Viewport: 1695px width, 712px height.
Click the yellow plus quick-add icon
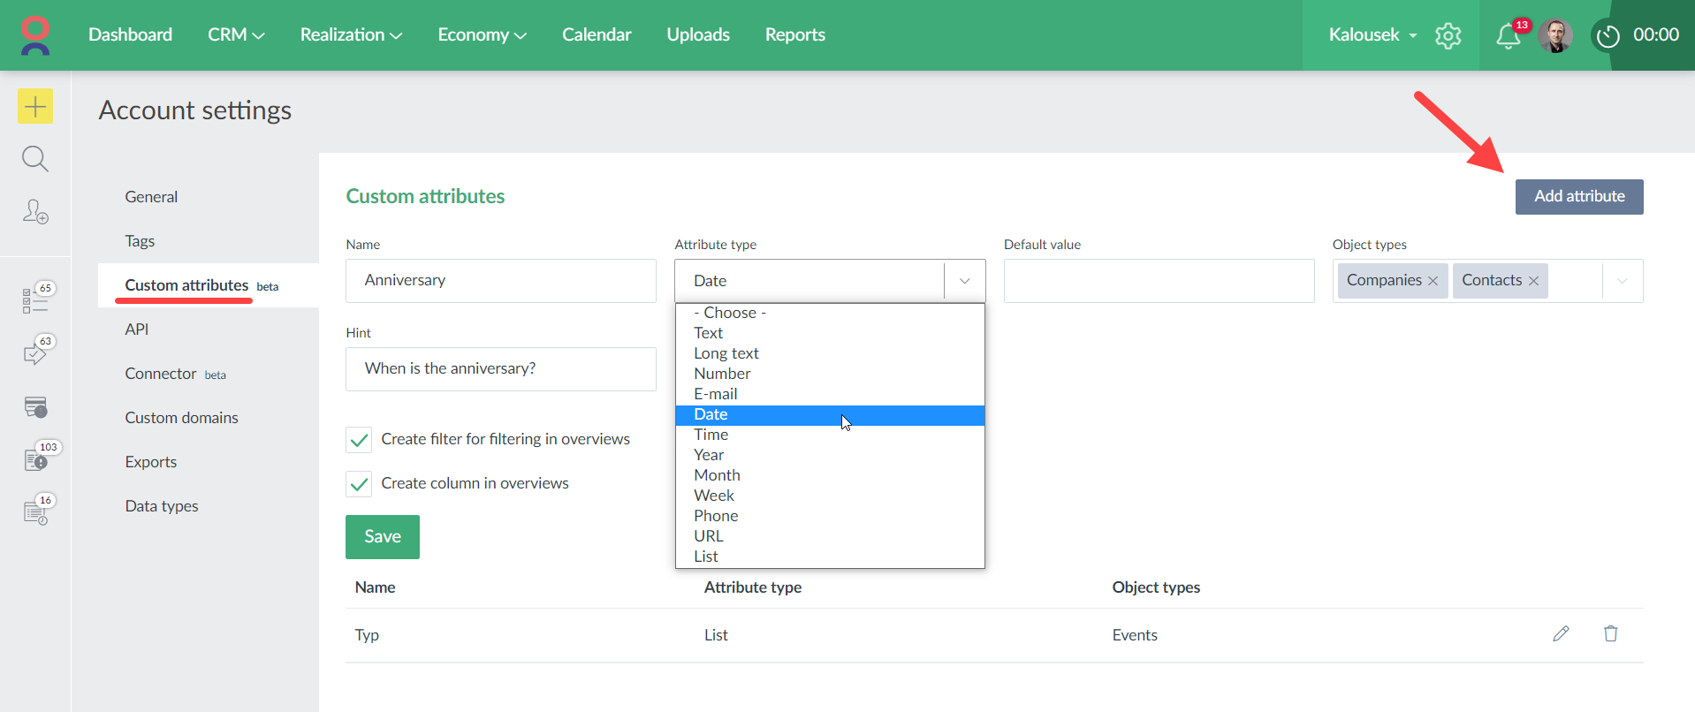click(35, 107)
